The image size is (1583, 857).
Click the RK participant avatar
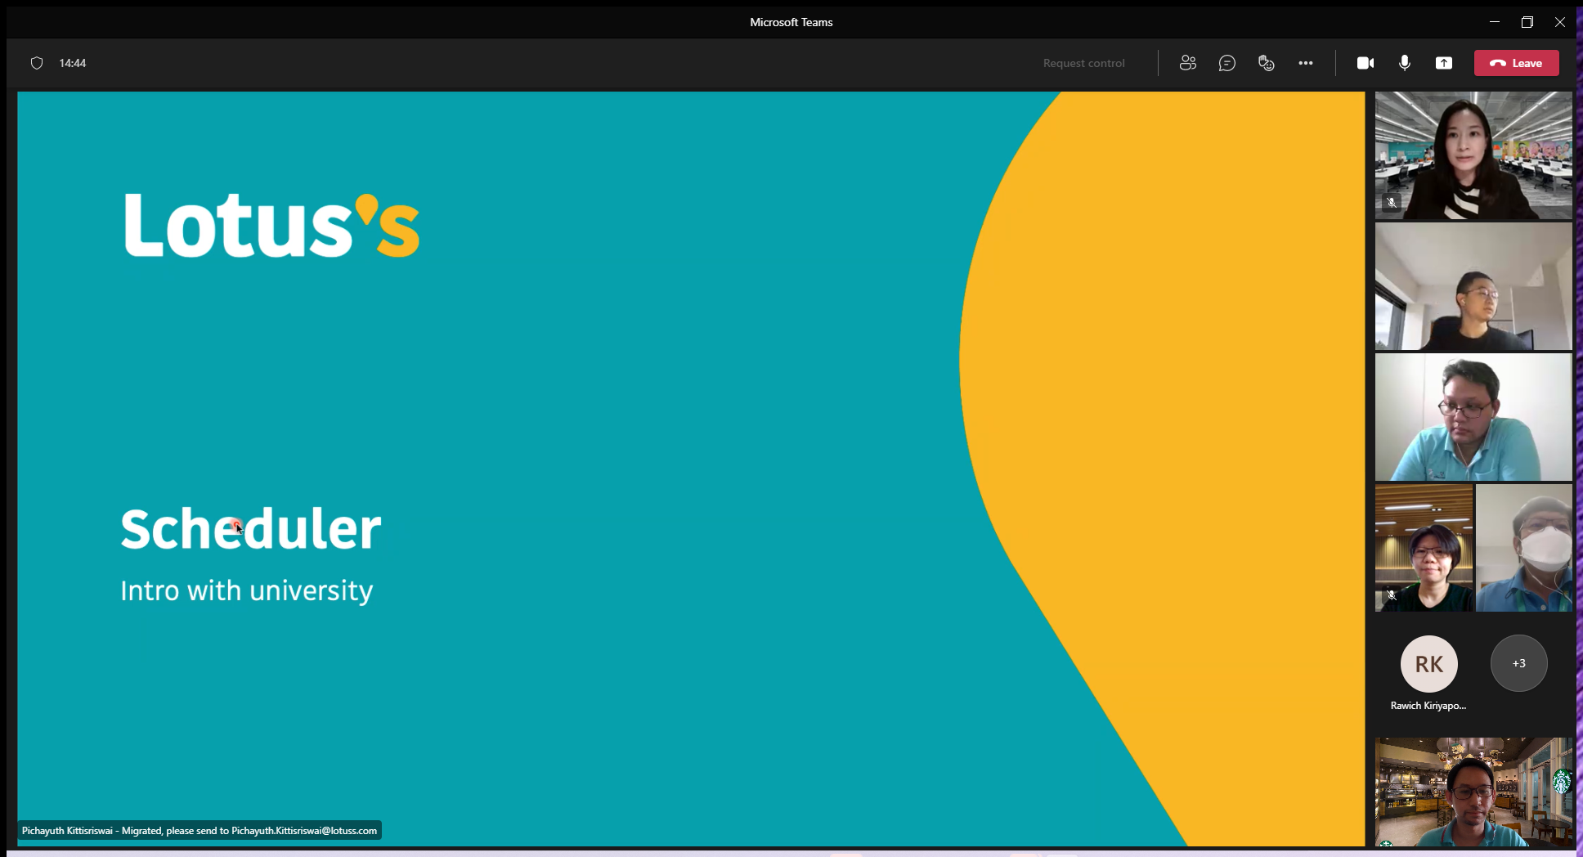(1429, 664)
